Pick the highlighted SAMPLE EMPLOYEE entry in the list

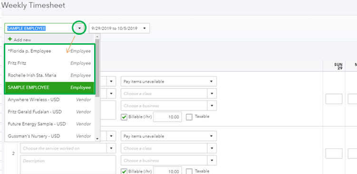[x=49, y=87]
